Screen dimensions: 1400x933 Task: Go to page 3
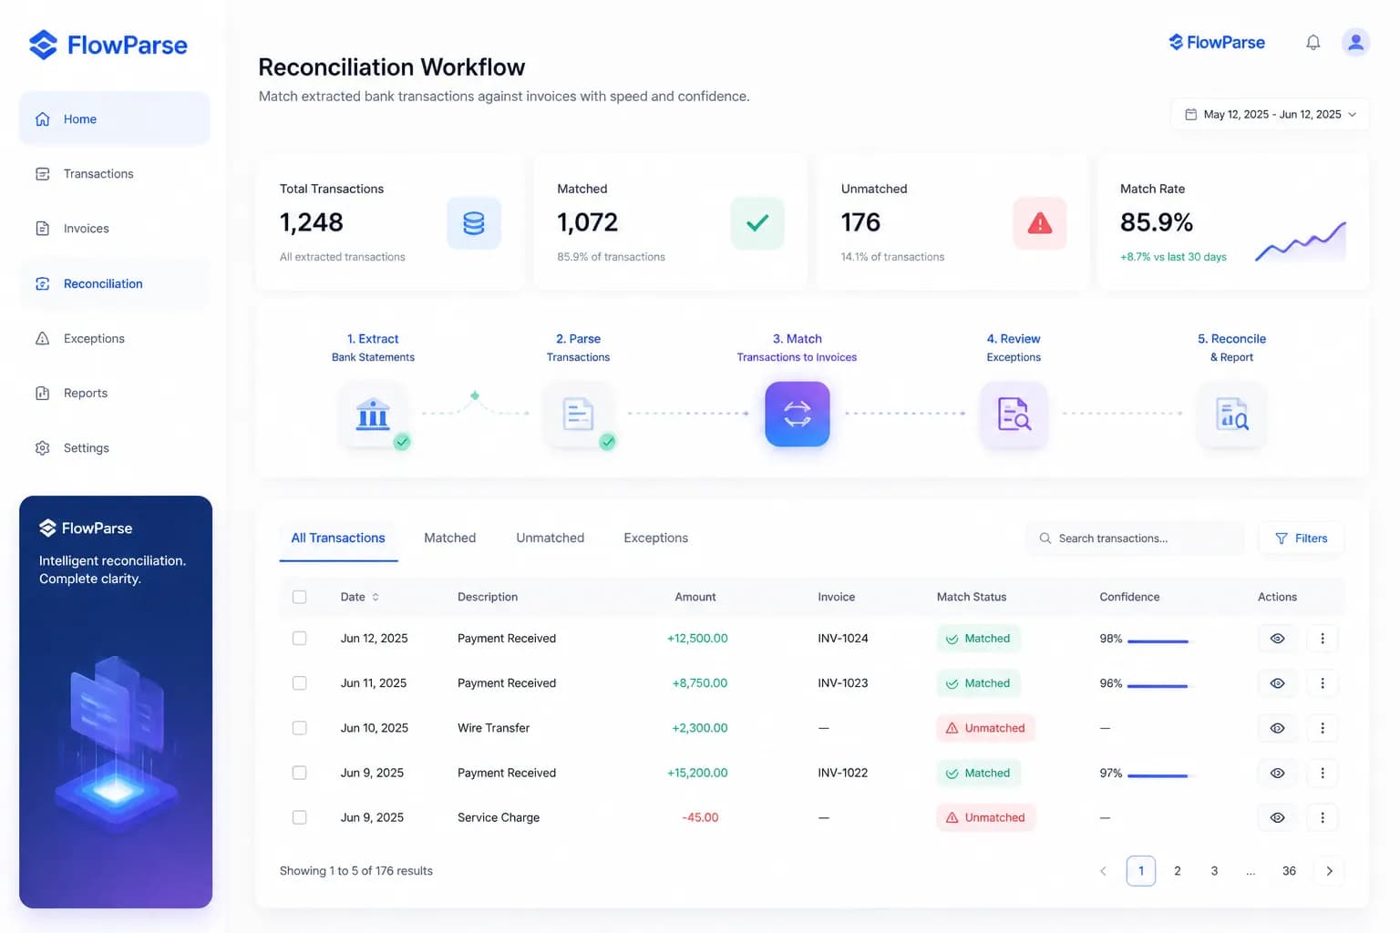[x=1214, y=871]
